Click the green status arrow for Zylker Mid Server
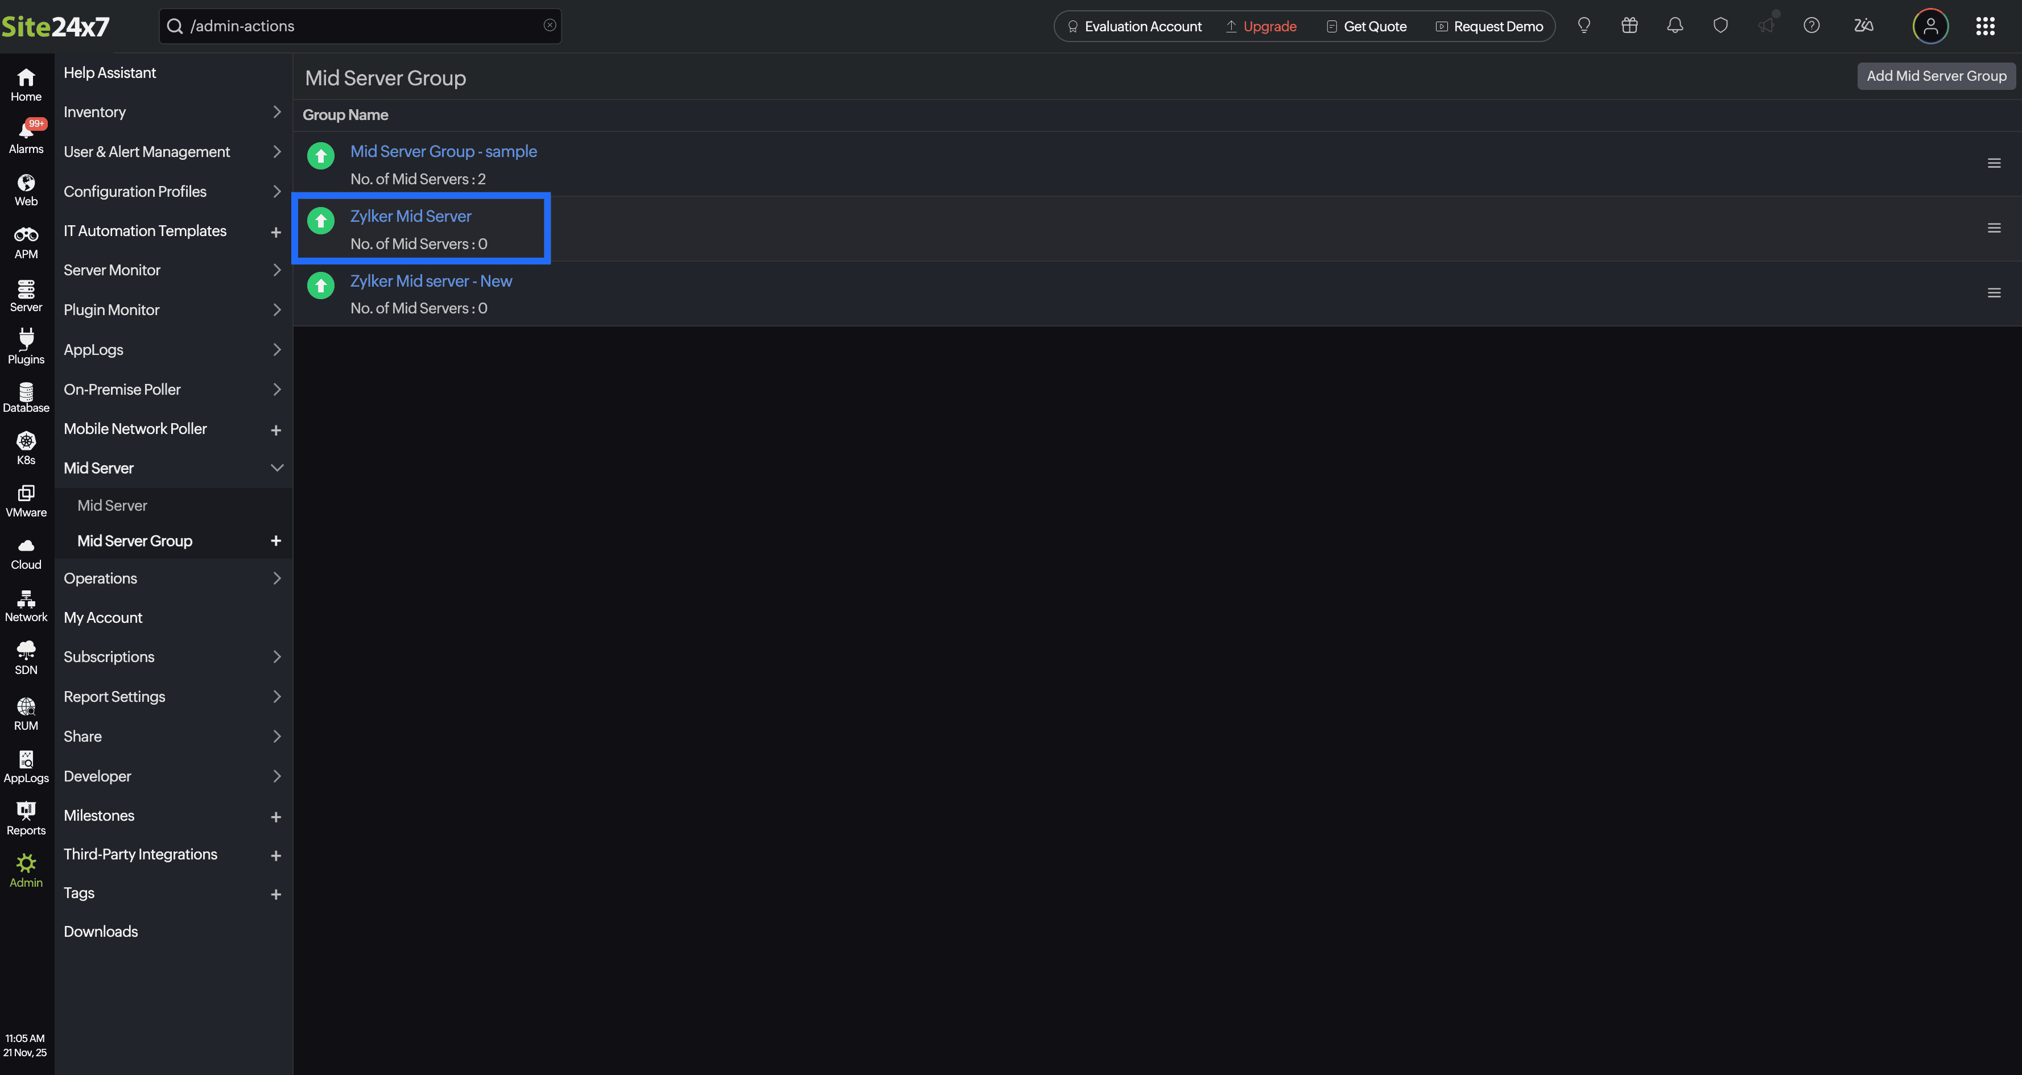Screen dimensions: 2022x1075 point(321,221)
